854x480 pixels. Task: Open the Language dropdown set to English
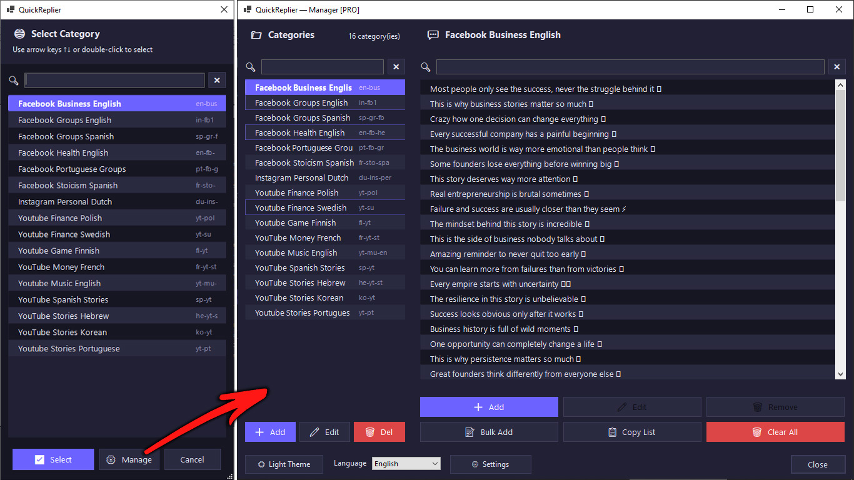tap(406, 464)
